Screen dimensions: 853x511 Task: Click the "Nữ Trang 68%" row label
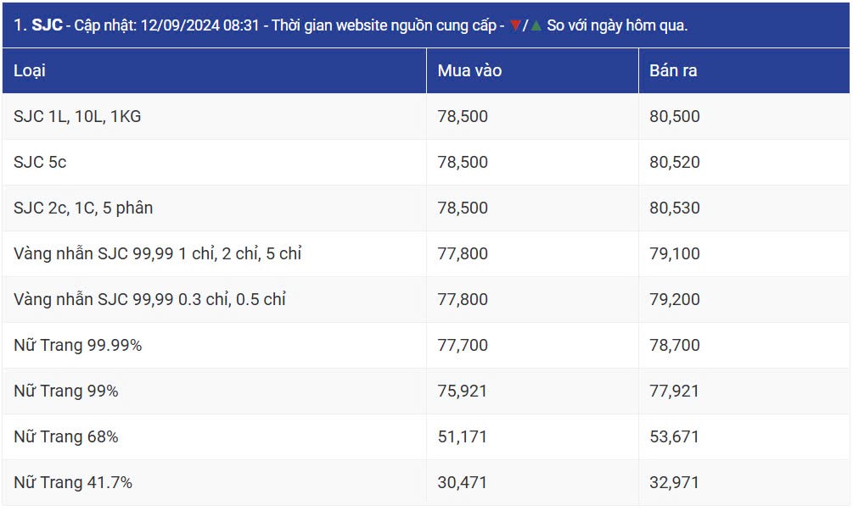66,437
